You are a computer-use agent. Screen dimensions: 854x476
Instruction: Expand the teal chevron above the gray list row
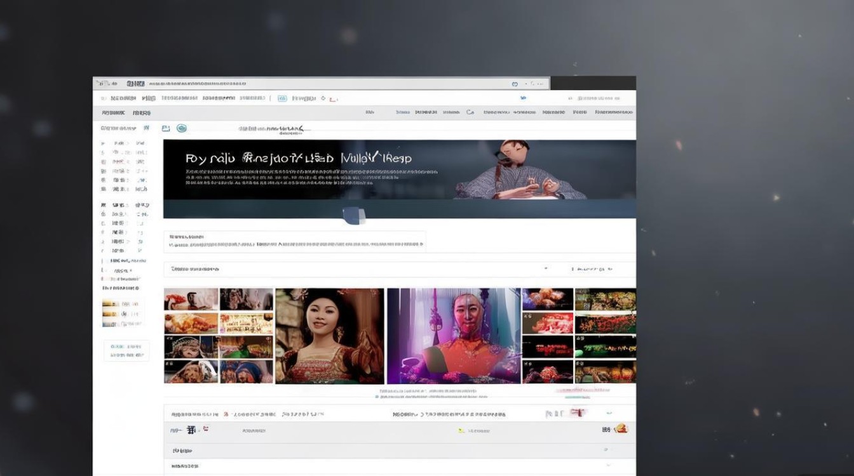609,413
